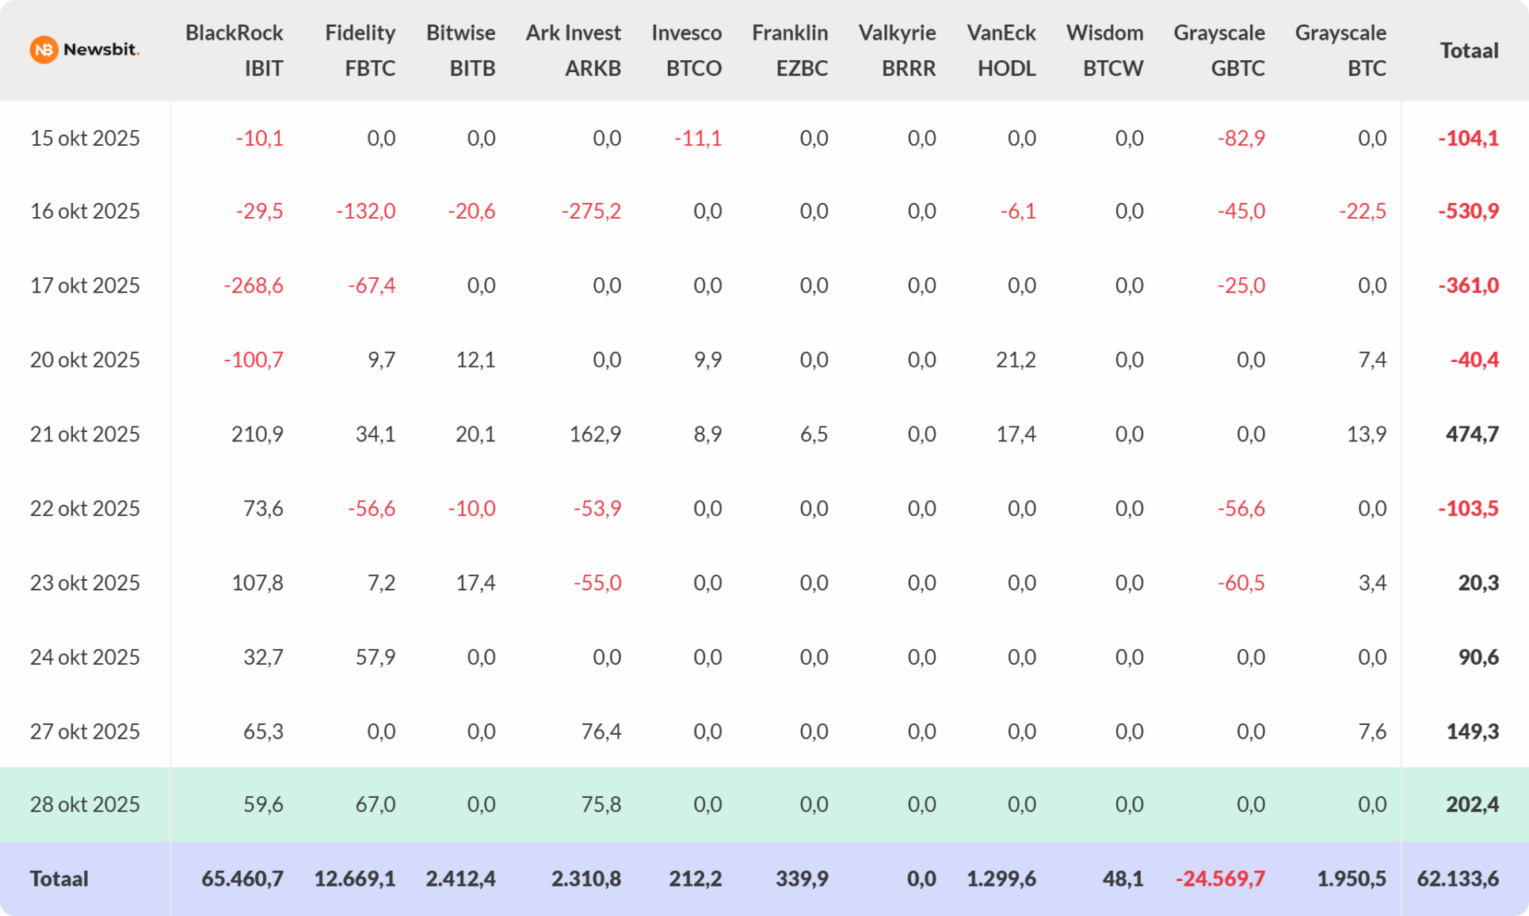Click the 202,4 total for 28 okt
The image size is (1529, 916).
1472,804
